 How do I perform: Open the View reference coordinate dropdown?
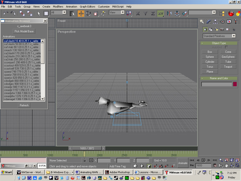click(117, 12)
